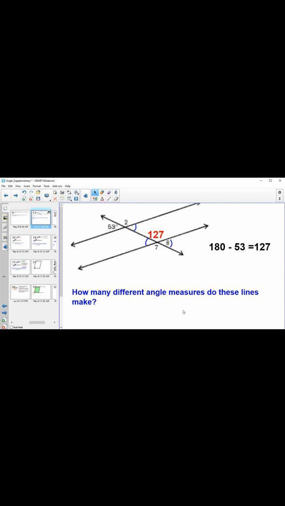
Task: Toggle the Auto-hide checkbox
Action: [x=12, y=327]
